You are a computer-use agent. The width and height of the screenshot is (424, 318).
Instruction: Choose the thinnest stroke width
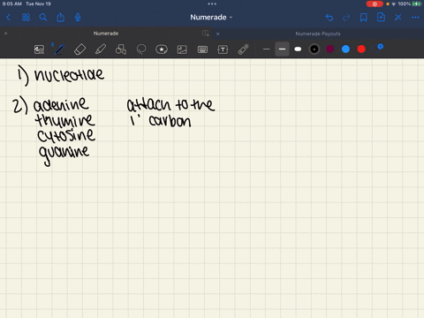(266, 49)
